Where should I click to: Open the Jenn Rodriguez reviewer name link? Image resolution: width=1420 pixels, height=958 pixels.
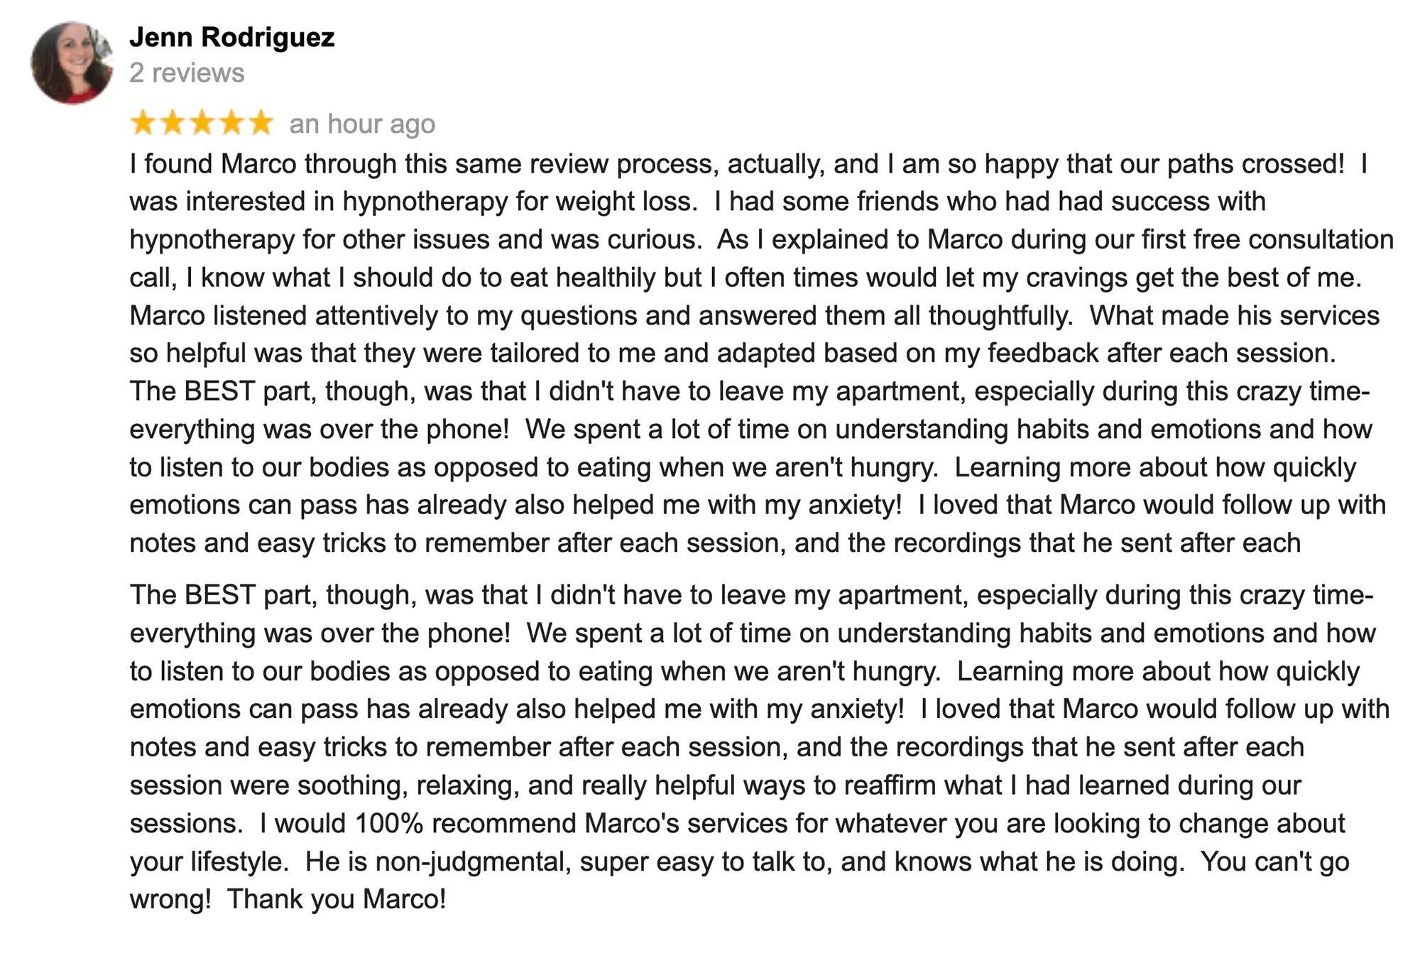(231, 37)
